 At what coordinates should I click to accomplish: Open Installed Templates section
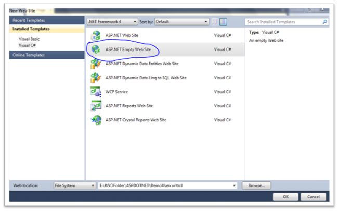47,29
